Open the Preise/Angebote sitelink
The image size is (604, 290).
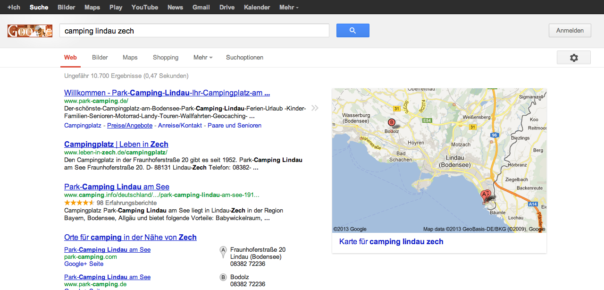pos(130,126)
